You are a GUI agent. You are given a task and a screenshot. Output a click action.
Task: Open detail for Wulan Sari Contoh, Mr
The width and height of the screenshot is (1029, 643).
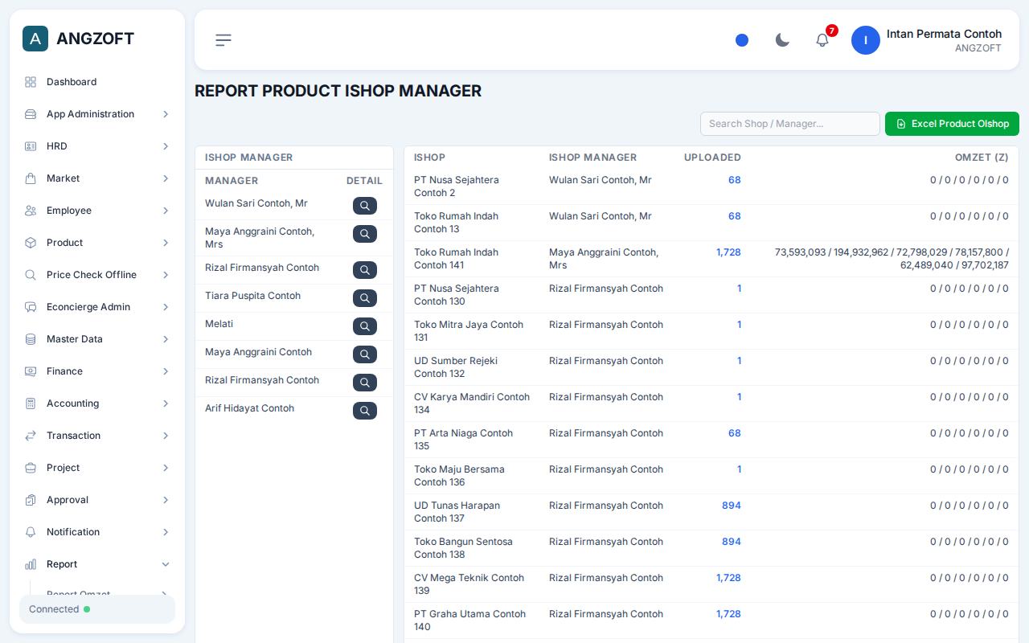[365, 206]
